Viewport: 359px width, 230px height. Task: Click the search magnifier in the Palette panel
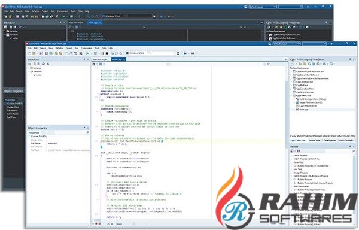point(354,151)
